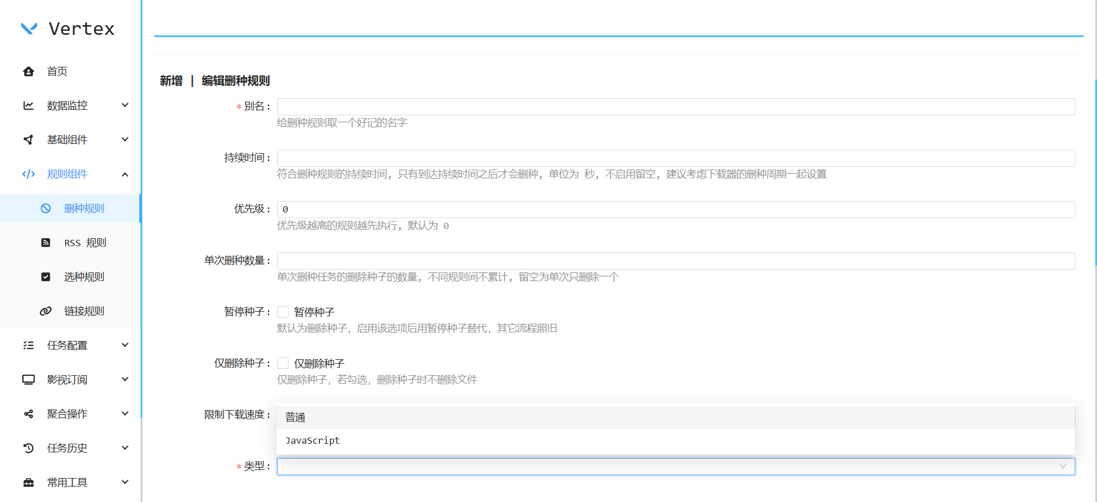Choose JavaScript from the type list
This screenshot has width=1097, height=502.
[313, 441]
